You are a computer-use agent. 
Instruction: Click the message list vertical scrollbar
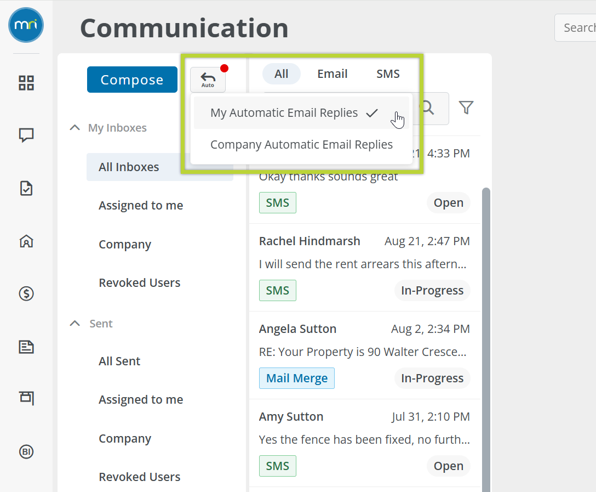[485, 329]
